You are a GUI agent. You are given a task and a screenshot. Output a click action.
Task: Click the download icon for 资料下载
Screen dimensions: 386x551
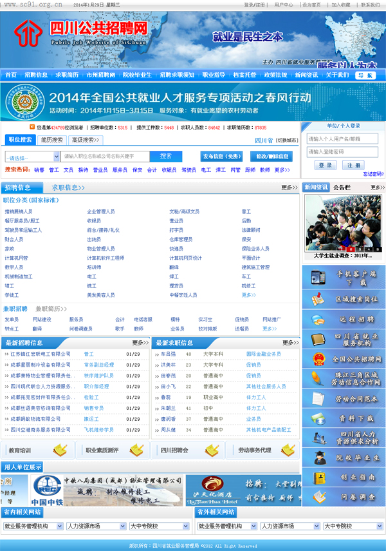point(318,418)
